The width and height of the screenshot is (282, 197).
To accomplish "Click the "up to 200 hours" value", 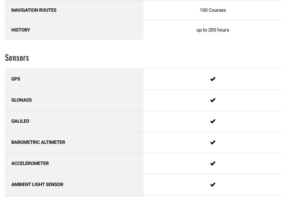I will tap(213, 30).
